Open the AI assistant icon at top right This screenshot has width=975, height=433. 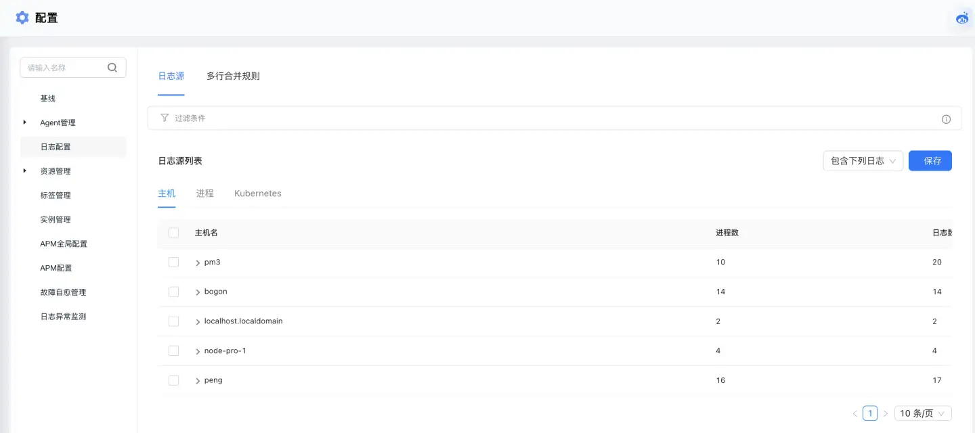(962, 18)
